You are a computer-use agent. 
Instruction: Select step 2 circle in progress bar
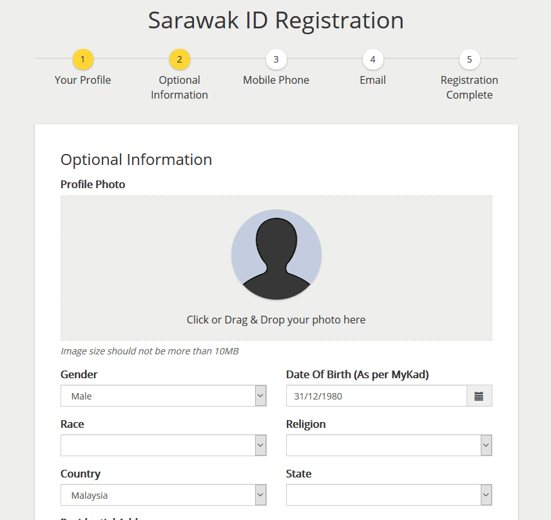[179, 59]
